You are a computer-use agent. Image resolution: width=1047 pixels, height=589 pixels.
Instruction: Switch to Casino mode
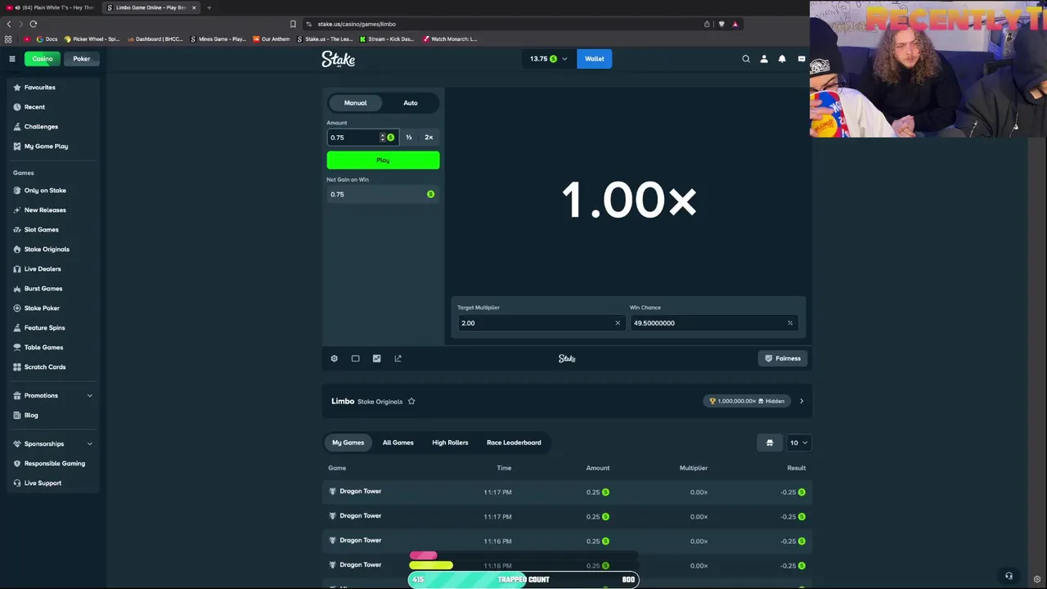[x=43, y=59]
